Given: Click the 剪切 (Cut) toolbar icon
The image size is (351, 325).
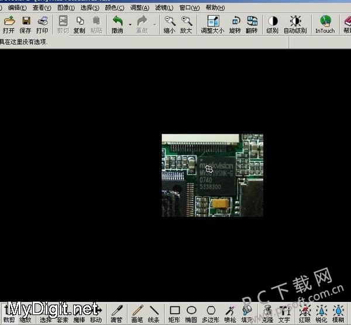Looking at the screenshot, I should [63, 21].
